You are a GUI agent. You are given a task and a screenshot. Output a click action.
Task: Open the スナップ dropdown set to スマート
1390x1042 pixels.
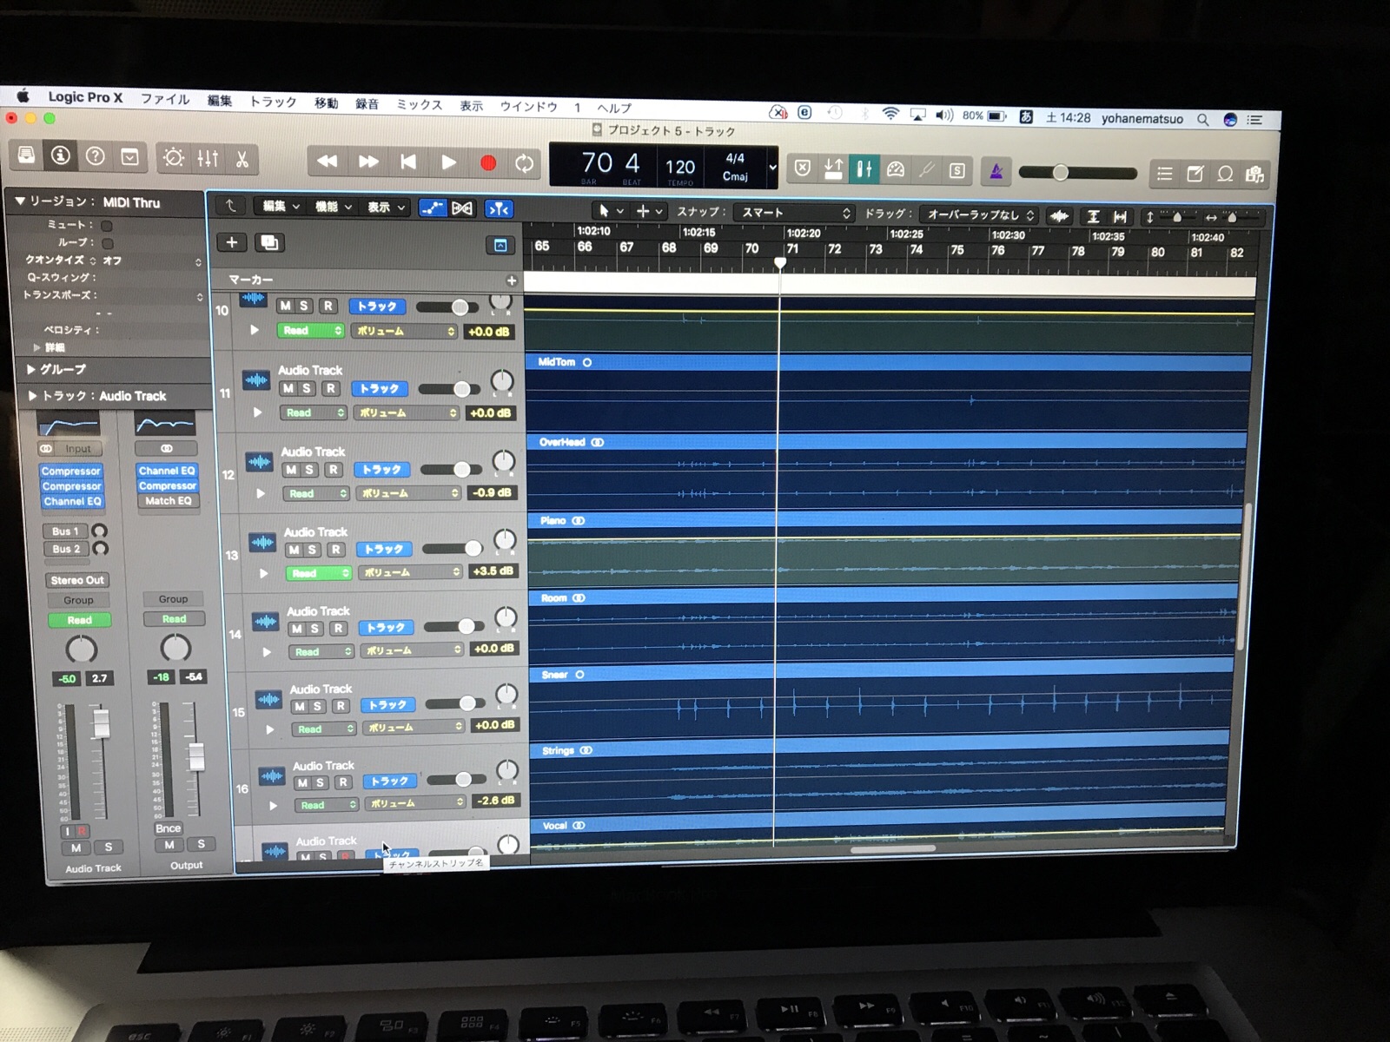[795, 213]
